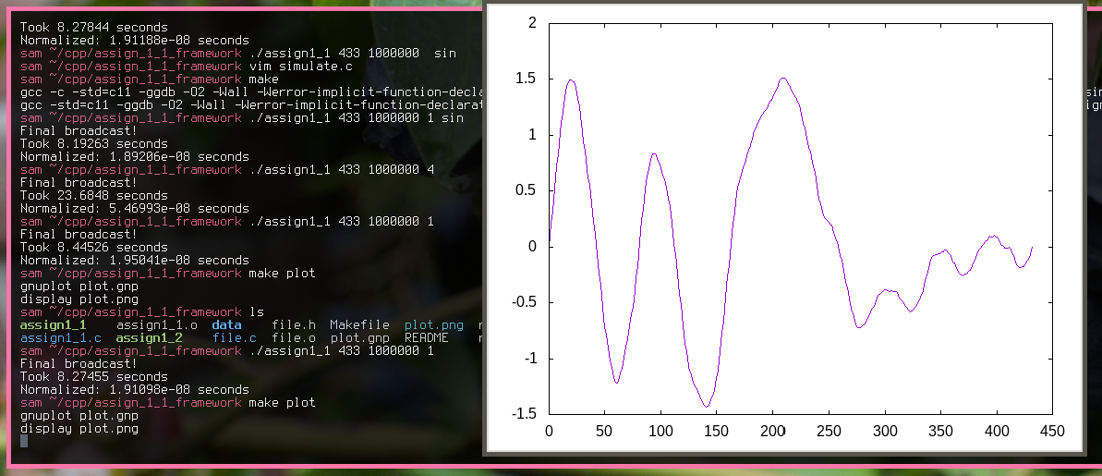Click the assign1_2 executable in the listing

click(x=149, y=338)
